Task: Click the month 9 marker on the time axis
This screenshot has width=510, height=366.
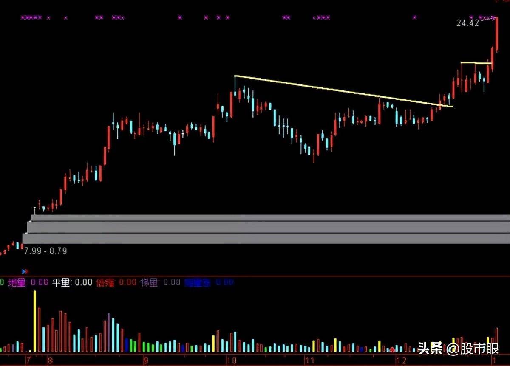Action: pyautogui.click(x=146, y=361)
